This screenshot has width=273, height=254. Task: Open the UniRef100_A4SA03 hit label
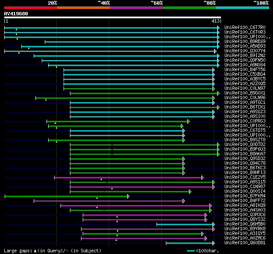245,210
